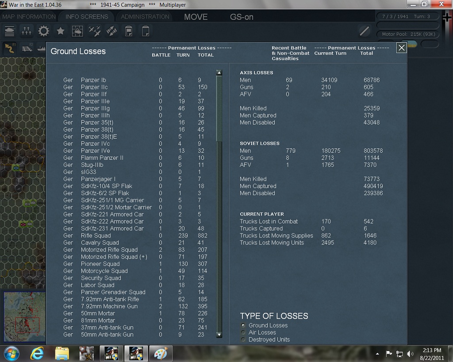Open the clipboard with flag report icon
Screen dimensions: 453x362
tap(129, 31)
